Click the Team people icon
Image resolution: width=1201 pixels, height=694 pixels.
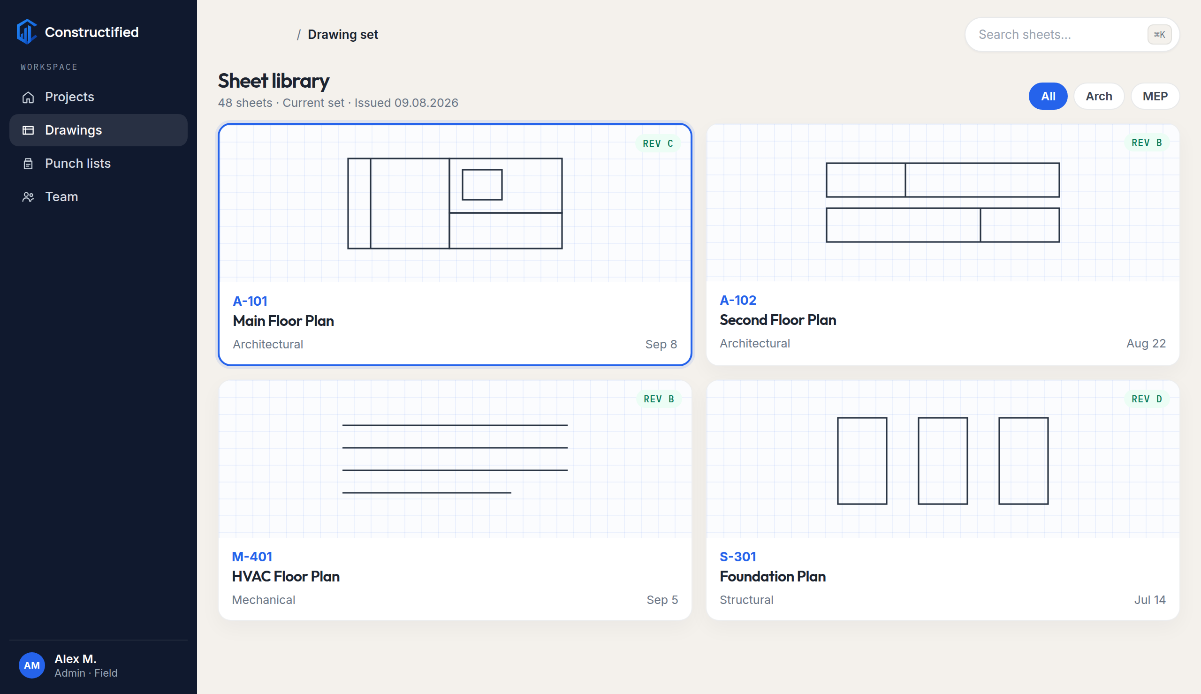tap(28, 197)
